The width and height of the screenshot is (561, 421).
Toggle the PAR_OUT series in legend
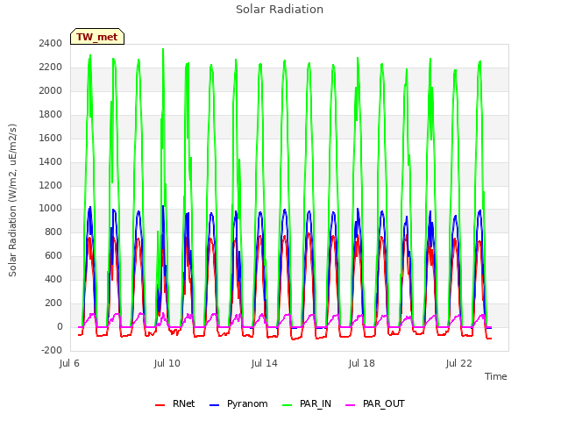point(375,403)
